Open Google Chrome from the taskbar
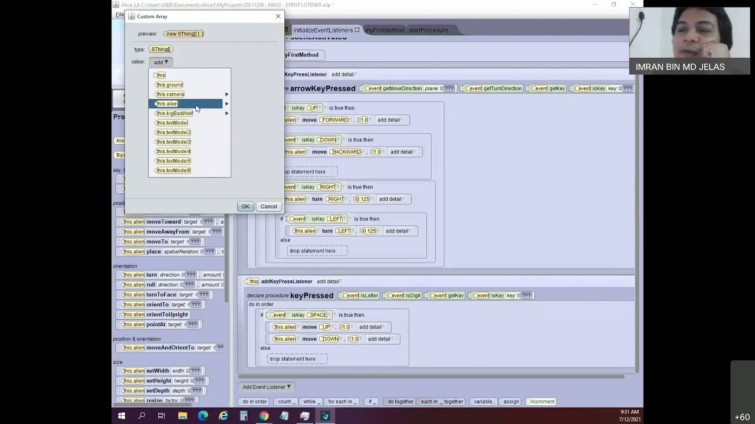755x424 pixels. point(264,416)
